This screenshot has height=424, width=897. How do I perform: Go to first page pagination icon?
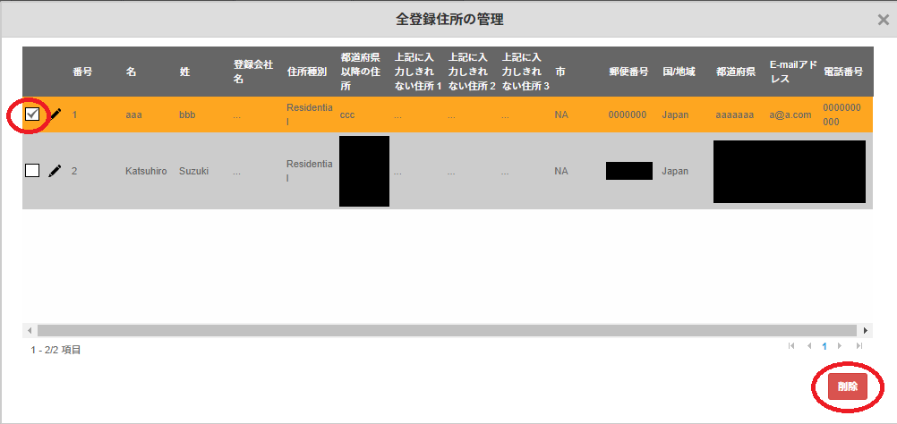coord(791,345)
